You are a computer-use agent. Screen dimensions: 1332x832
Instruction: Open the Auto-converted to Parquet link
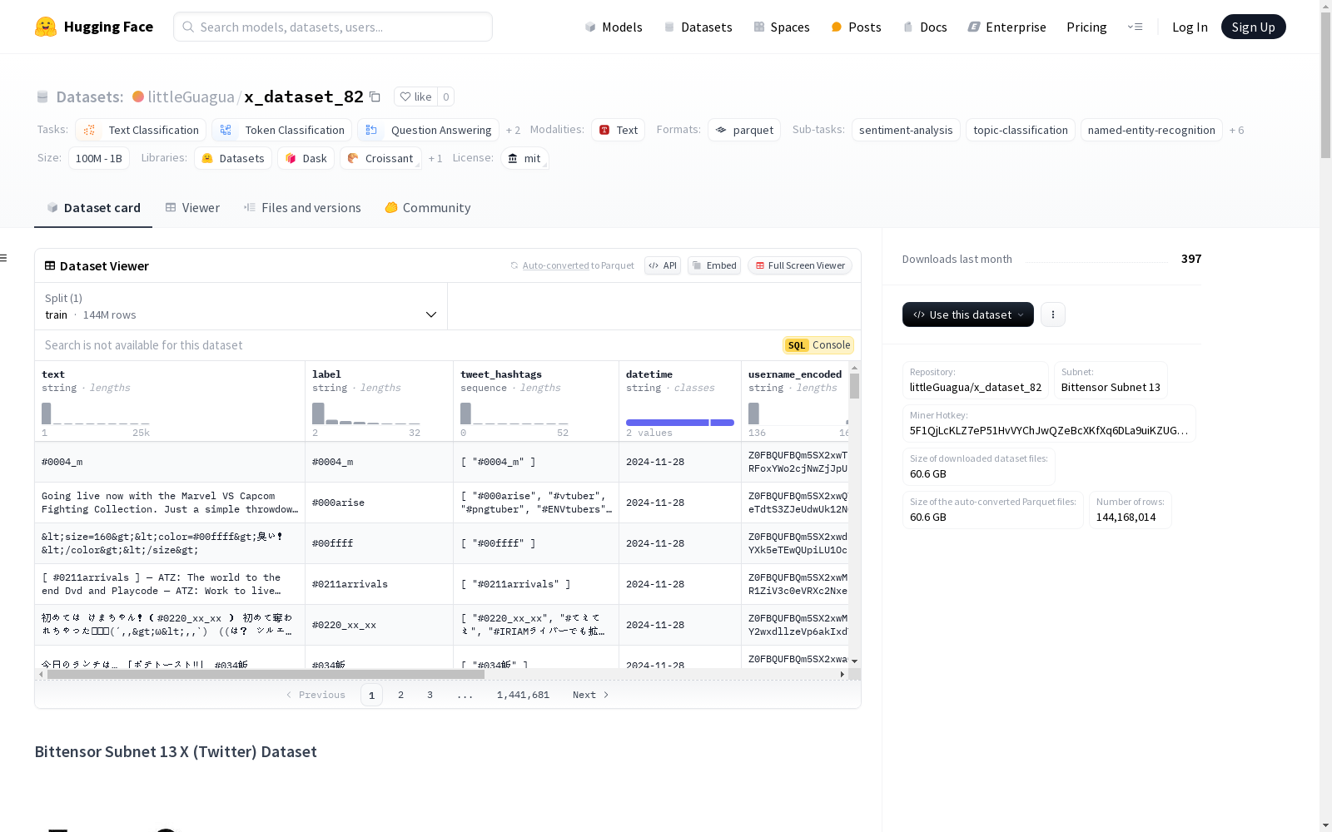coord(572,266)
